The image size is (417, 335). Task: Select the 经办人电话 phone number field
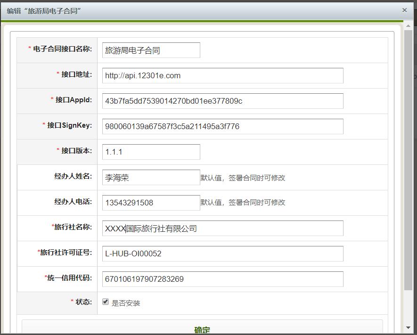point(151,203)
